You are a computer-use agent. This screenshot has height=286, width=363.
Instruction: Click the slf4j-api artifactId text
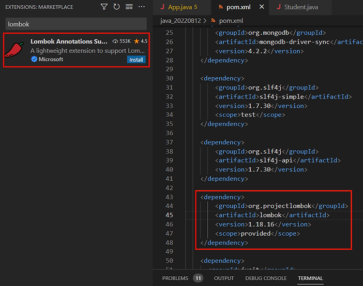pos(276,160)
